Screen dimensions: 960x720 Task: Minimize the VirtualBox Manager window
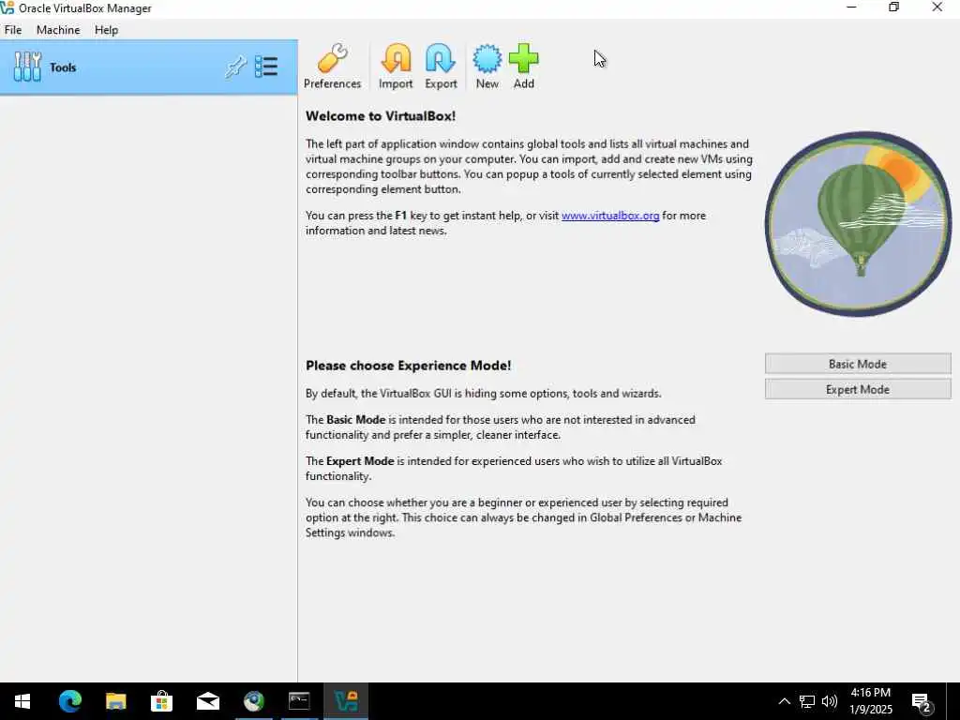click(x=851, y=7)
